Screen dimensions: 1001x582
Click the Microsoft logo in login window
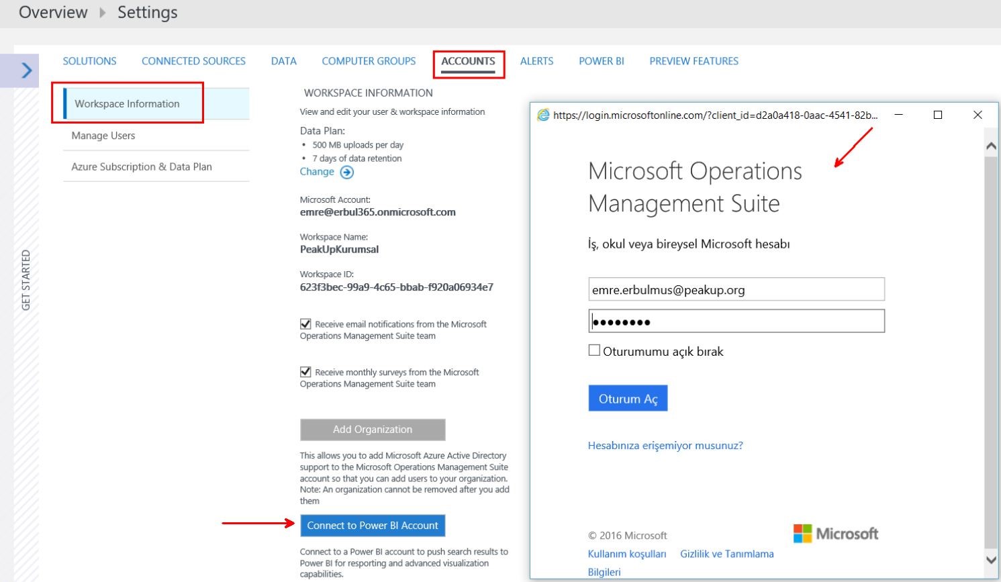pyautogui.click(x=836, y=534)
